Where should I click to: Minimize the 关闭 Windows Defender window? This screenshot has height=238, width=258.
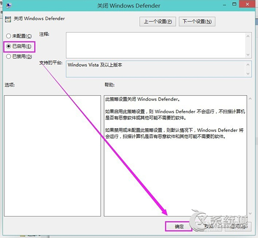pos(224,5)
